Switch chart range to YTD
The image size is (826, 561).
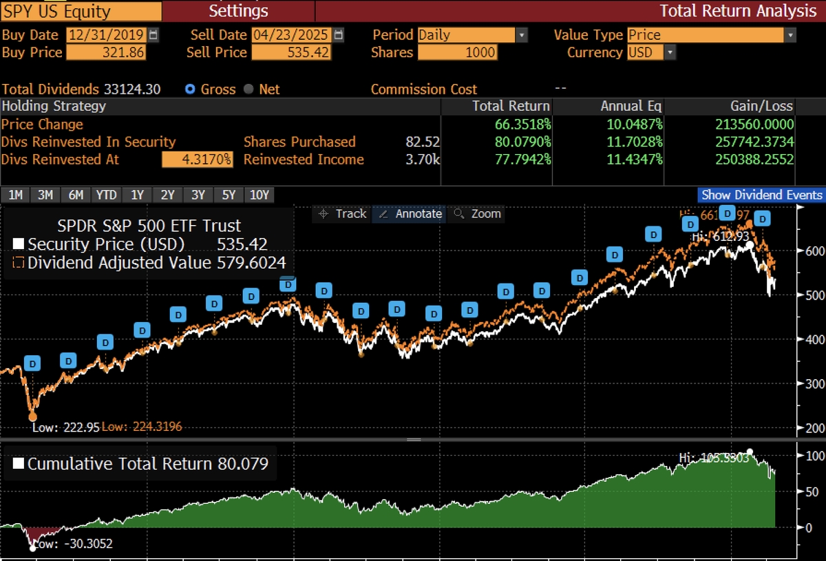(x=107, y=195)
